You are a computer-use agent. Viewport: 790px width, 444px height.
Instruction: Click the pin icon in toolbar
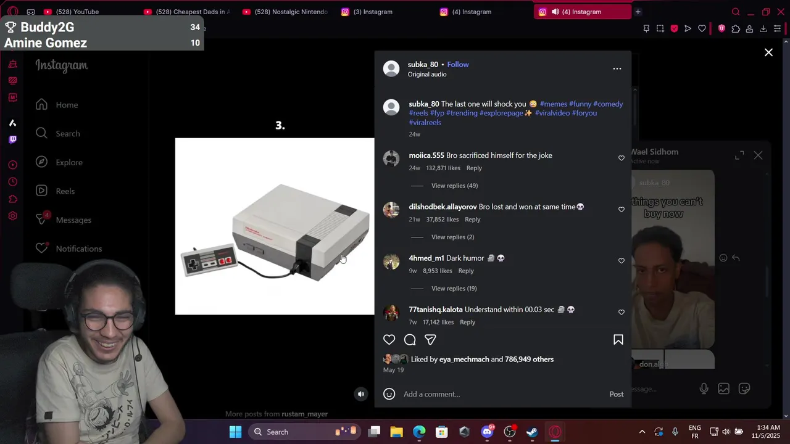pos(646,28)
